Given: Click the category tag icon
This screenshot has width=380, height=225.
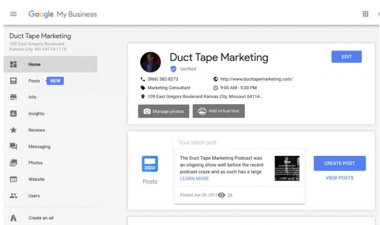Looking at the screenshot, I should [143, 88].
